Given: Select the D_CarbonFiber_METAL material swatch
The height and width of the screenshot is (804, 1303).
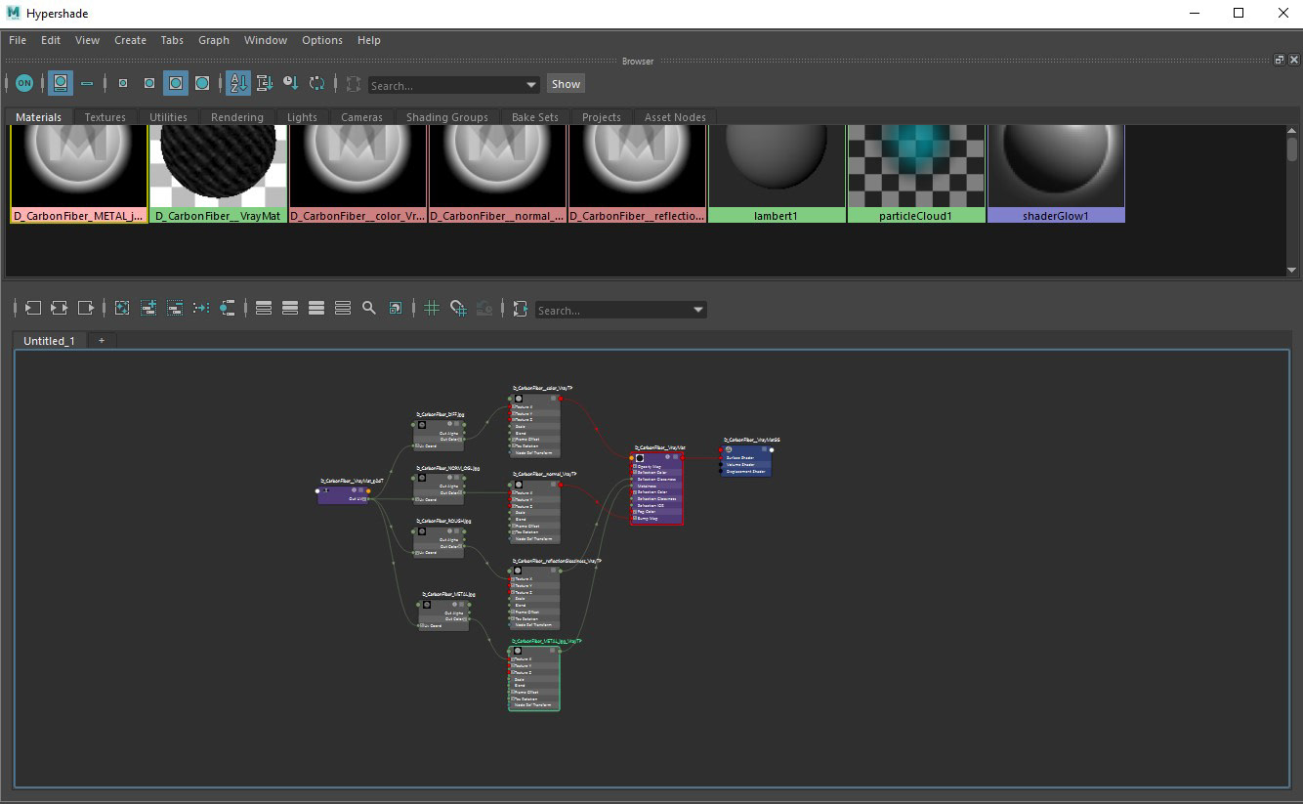Looking at the screenshot, I should [79, 174].
